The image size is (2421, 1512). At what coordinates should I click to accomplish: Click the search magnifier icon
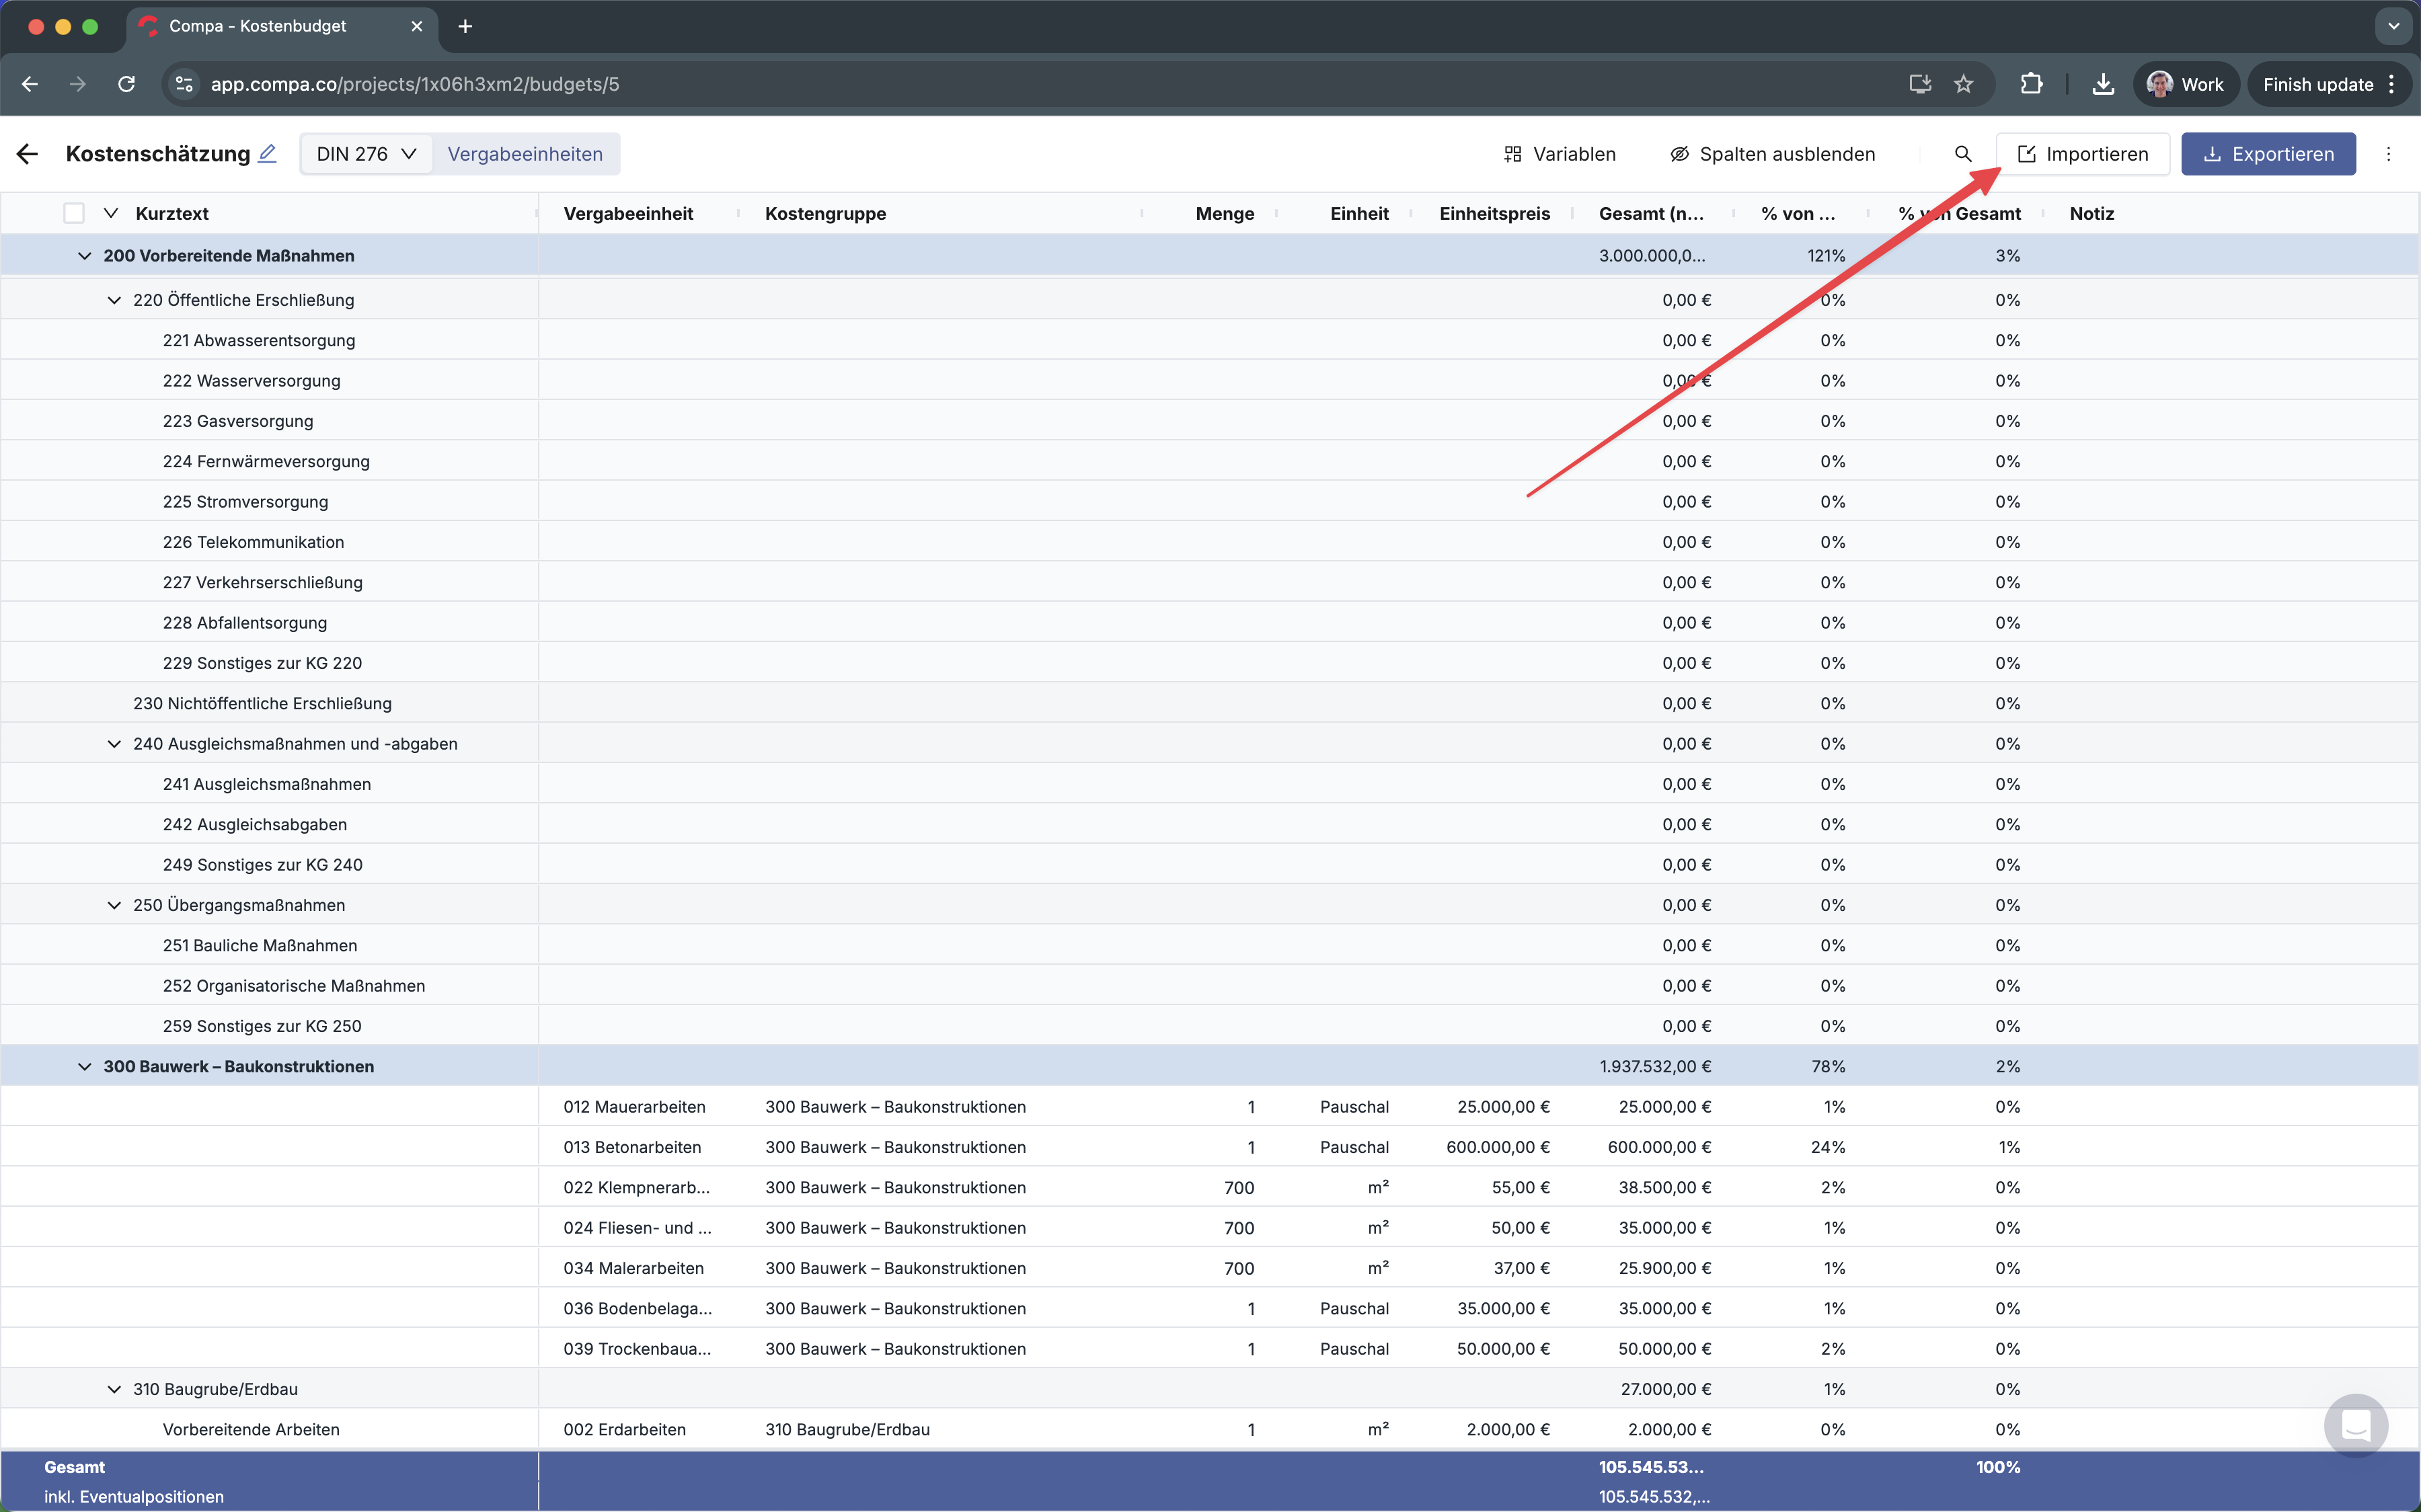[x=1962, y=154]
